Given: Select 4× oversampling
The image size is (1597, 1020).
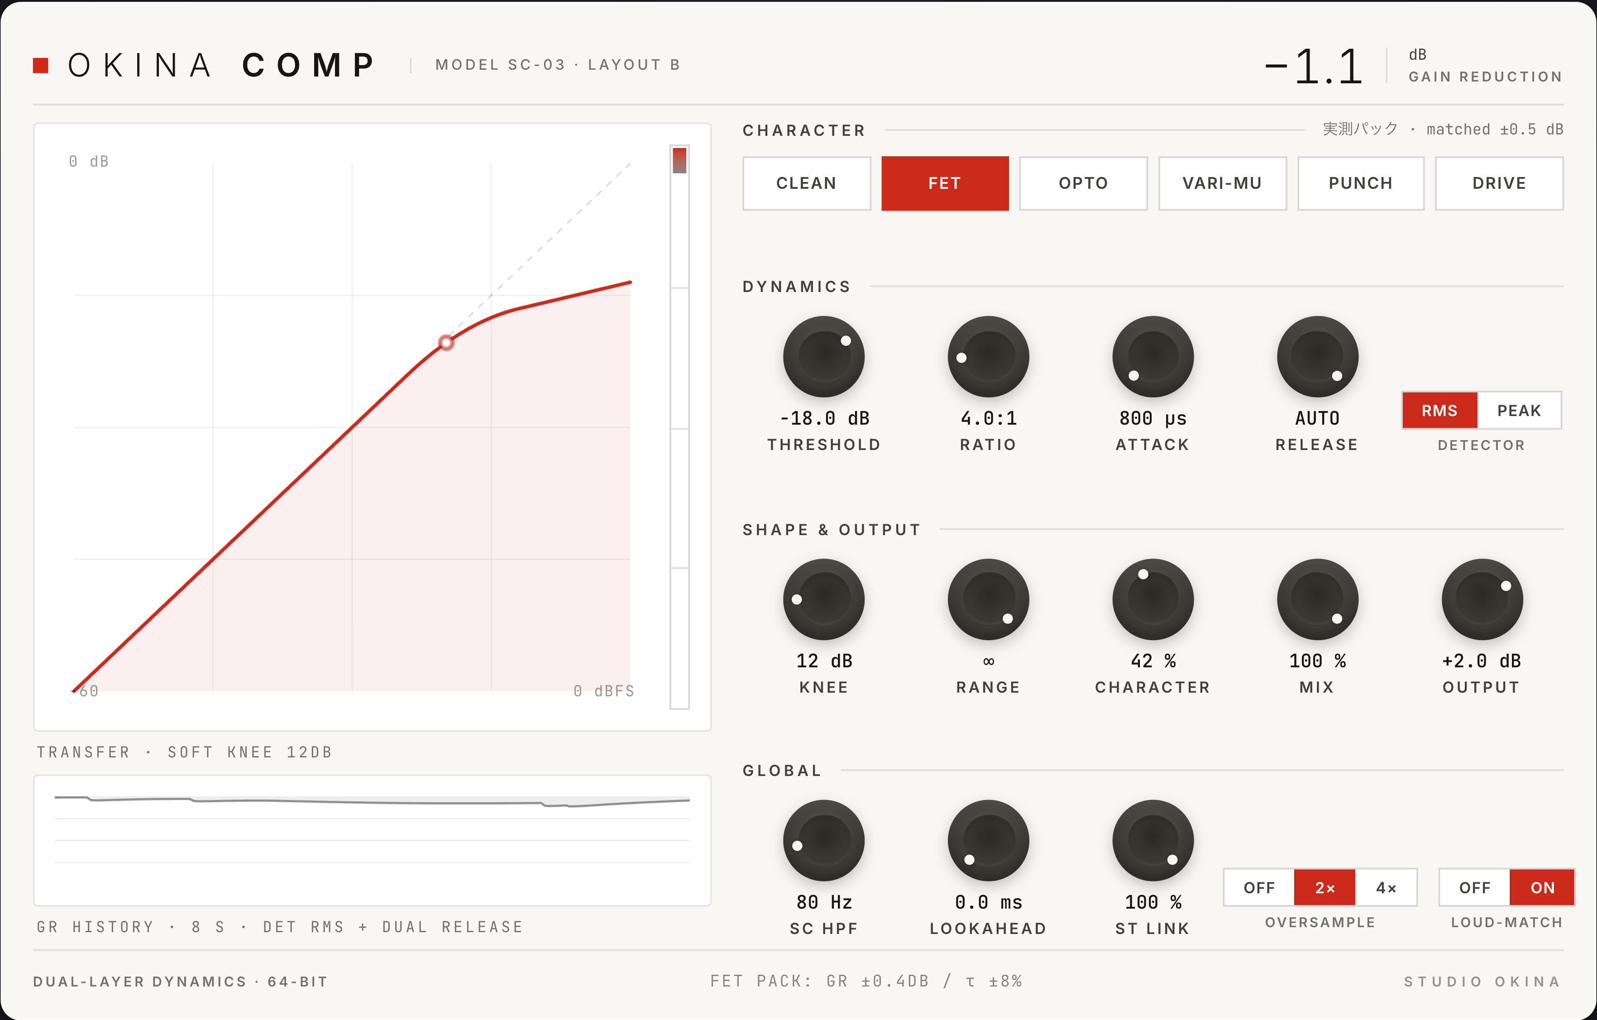Looking at the screenshot, I should (x=1386, y=887).
